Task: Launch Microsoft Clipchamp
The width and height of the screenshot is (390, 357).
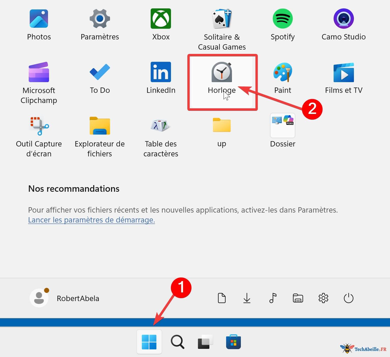Action: [39, 83]
